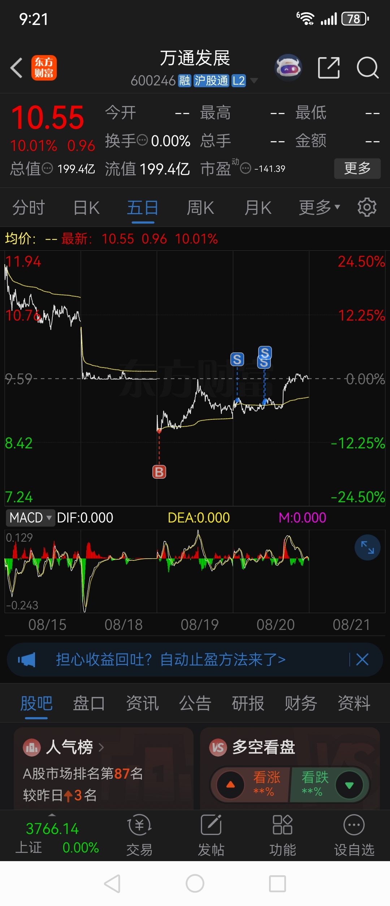This screenshot has width=390, height=906.
Task: Close the 自动止盈 banner
Action: (362, 660)
